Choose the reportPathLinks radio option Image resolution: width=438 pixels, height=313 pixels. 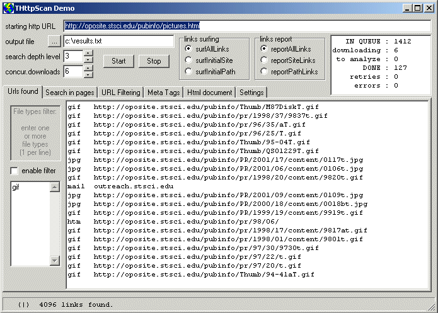tap(265, 71)
